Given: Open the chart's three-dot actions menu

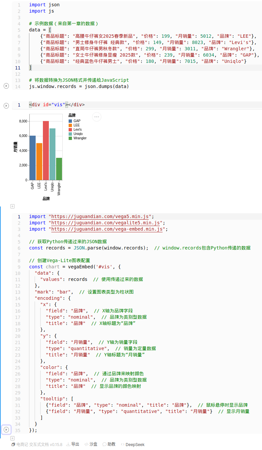Looking at the screenshot, I should (97, 117).
